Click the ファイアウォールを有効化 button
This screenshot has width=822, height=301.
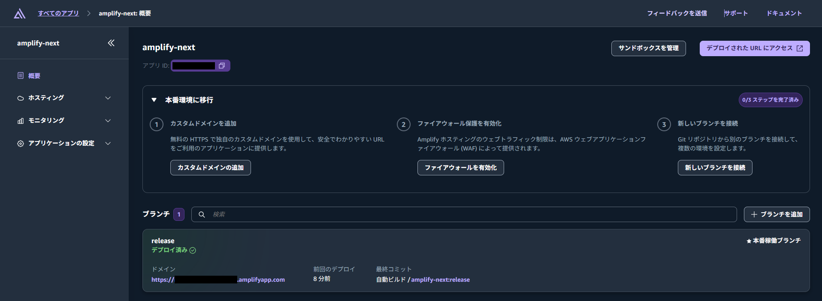pos(461,168)
